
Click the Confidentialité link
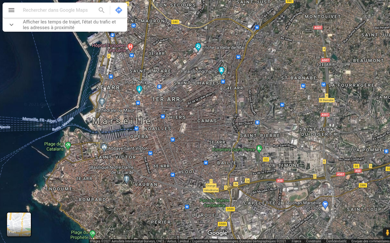point(336,241)
